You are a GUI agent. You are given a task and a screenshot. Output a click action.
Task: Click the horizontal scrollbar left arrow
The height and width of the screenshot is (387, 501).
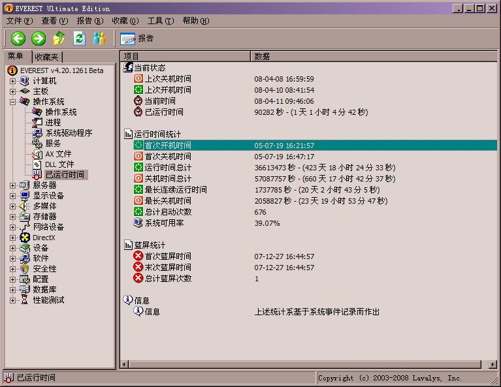coord(125,364)
